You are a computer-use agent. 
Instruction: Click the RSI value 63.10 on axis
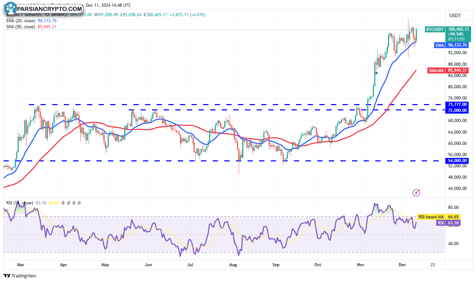453,223
